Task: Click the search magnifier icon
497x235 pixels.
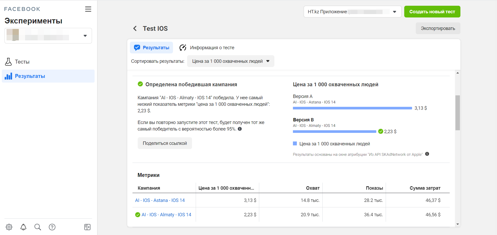Action: (x=38, y=227)
